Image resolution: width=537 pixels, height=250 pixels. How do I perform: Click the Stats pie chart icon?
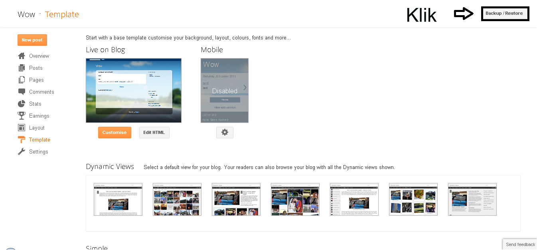[x=22, y=104]
